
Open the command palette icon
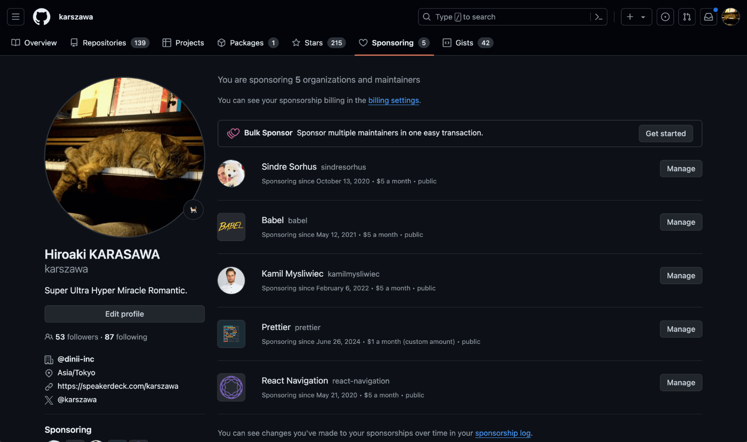[599, 17]
